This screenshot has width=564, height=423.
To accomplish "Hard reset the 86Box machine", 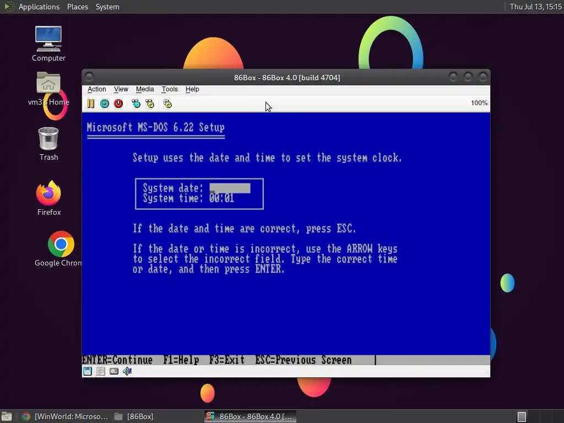I will pyautogui.click(x=105, y=104).
